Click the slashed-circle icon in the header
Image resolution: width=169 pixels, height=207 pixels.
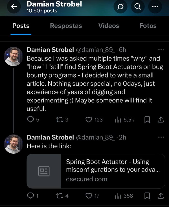(x=121, y=7)
